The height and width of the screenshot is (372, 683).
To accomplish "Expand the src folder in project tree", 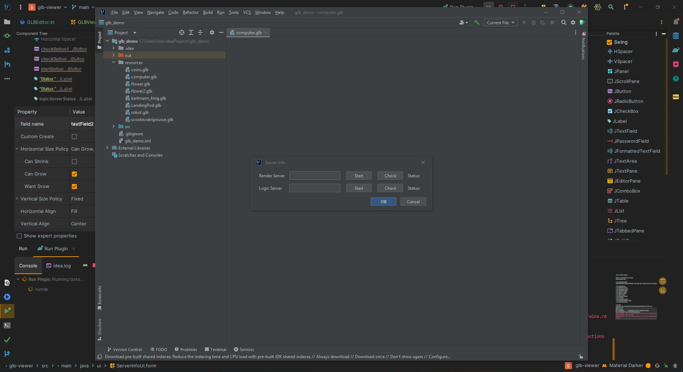I will [114, 127].
